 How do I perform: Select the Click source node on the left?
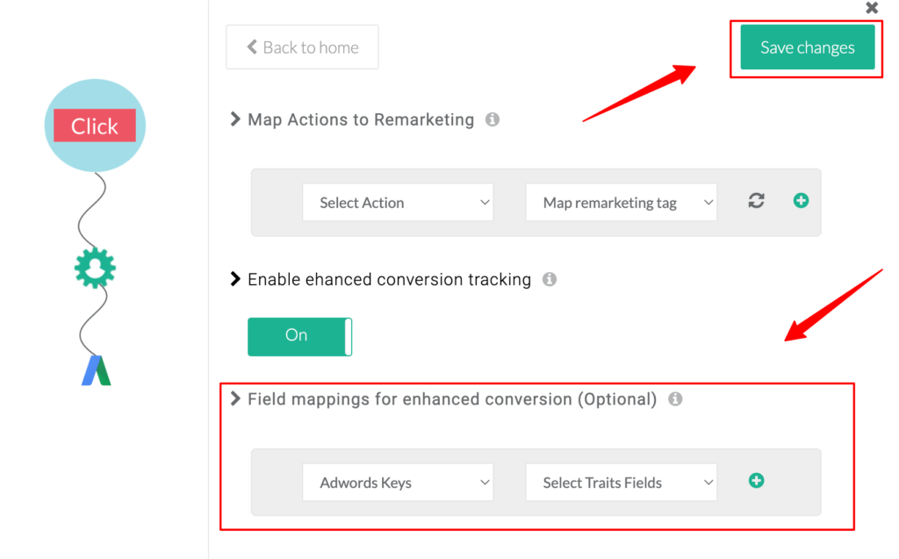94,125
